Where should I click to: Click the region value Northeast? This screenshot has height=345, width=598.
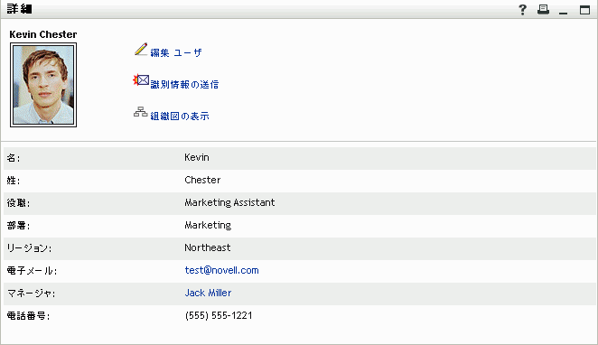point(208,247)
